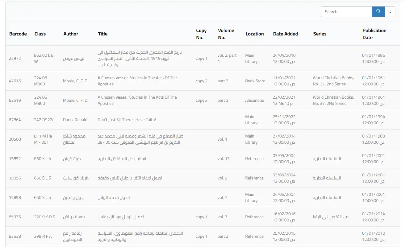The width and height of the screenshot is (405, 247).
Task: Click the blue magnifying glass search button
Action: pos(378,12)
